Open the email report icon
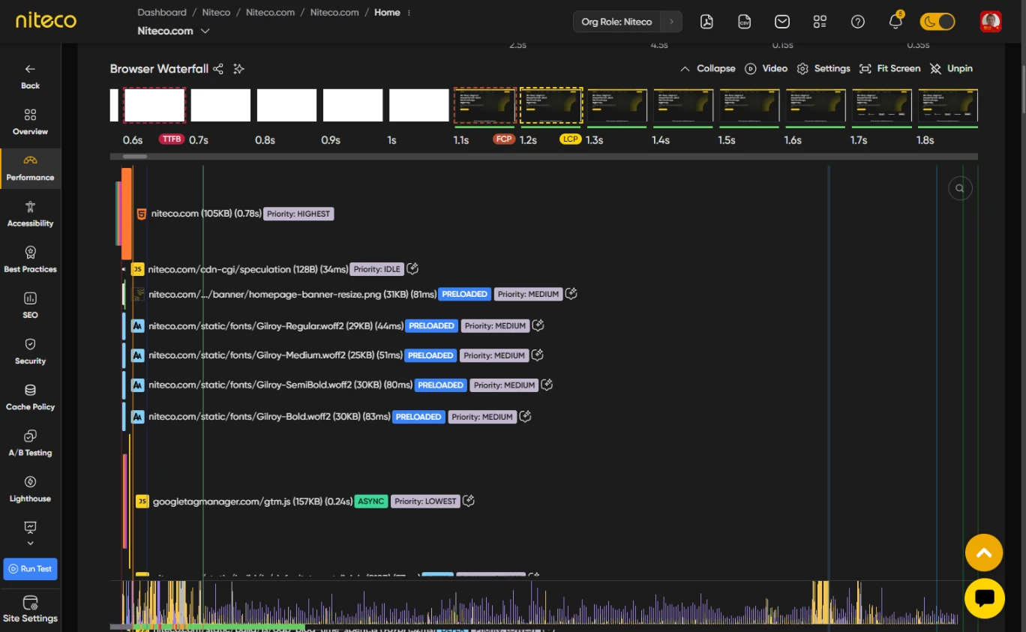 pos(782,22)
